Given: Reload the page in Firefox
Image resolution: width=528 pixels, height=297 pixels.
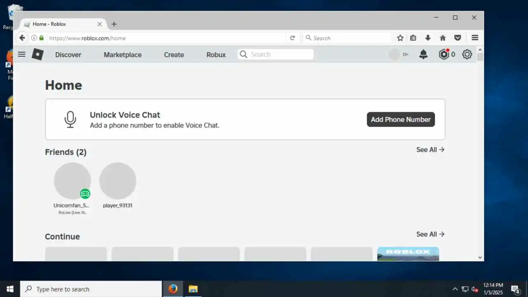Looking at the screenshot, I should coord(292,38).
